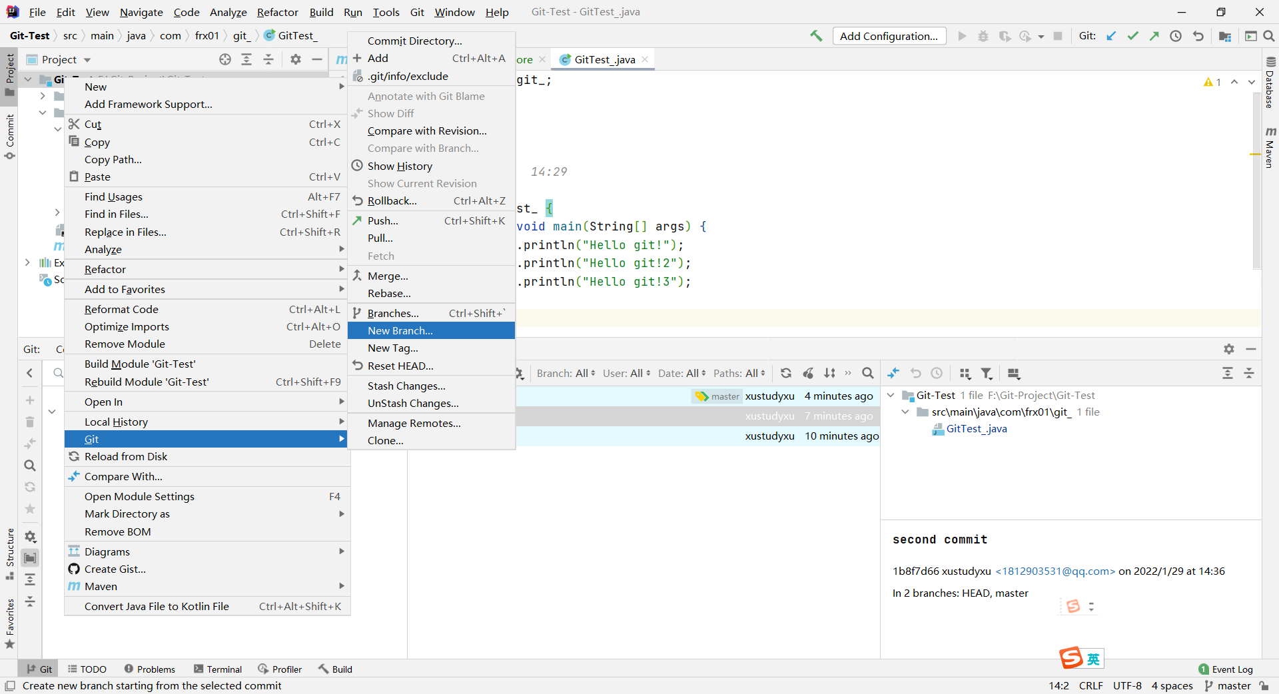Click Select Opened File target icon
This screenshot has width=1279, height=694.
(225, 59)
